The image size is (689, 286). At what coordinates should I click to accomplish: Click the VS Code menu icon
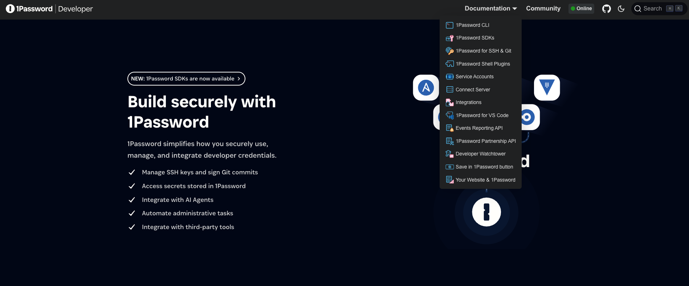(x=449, y=115)
